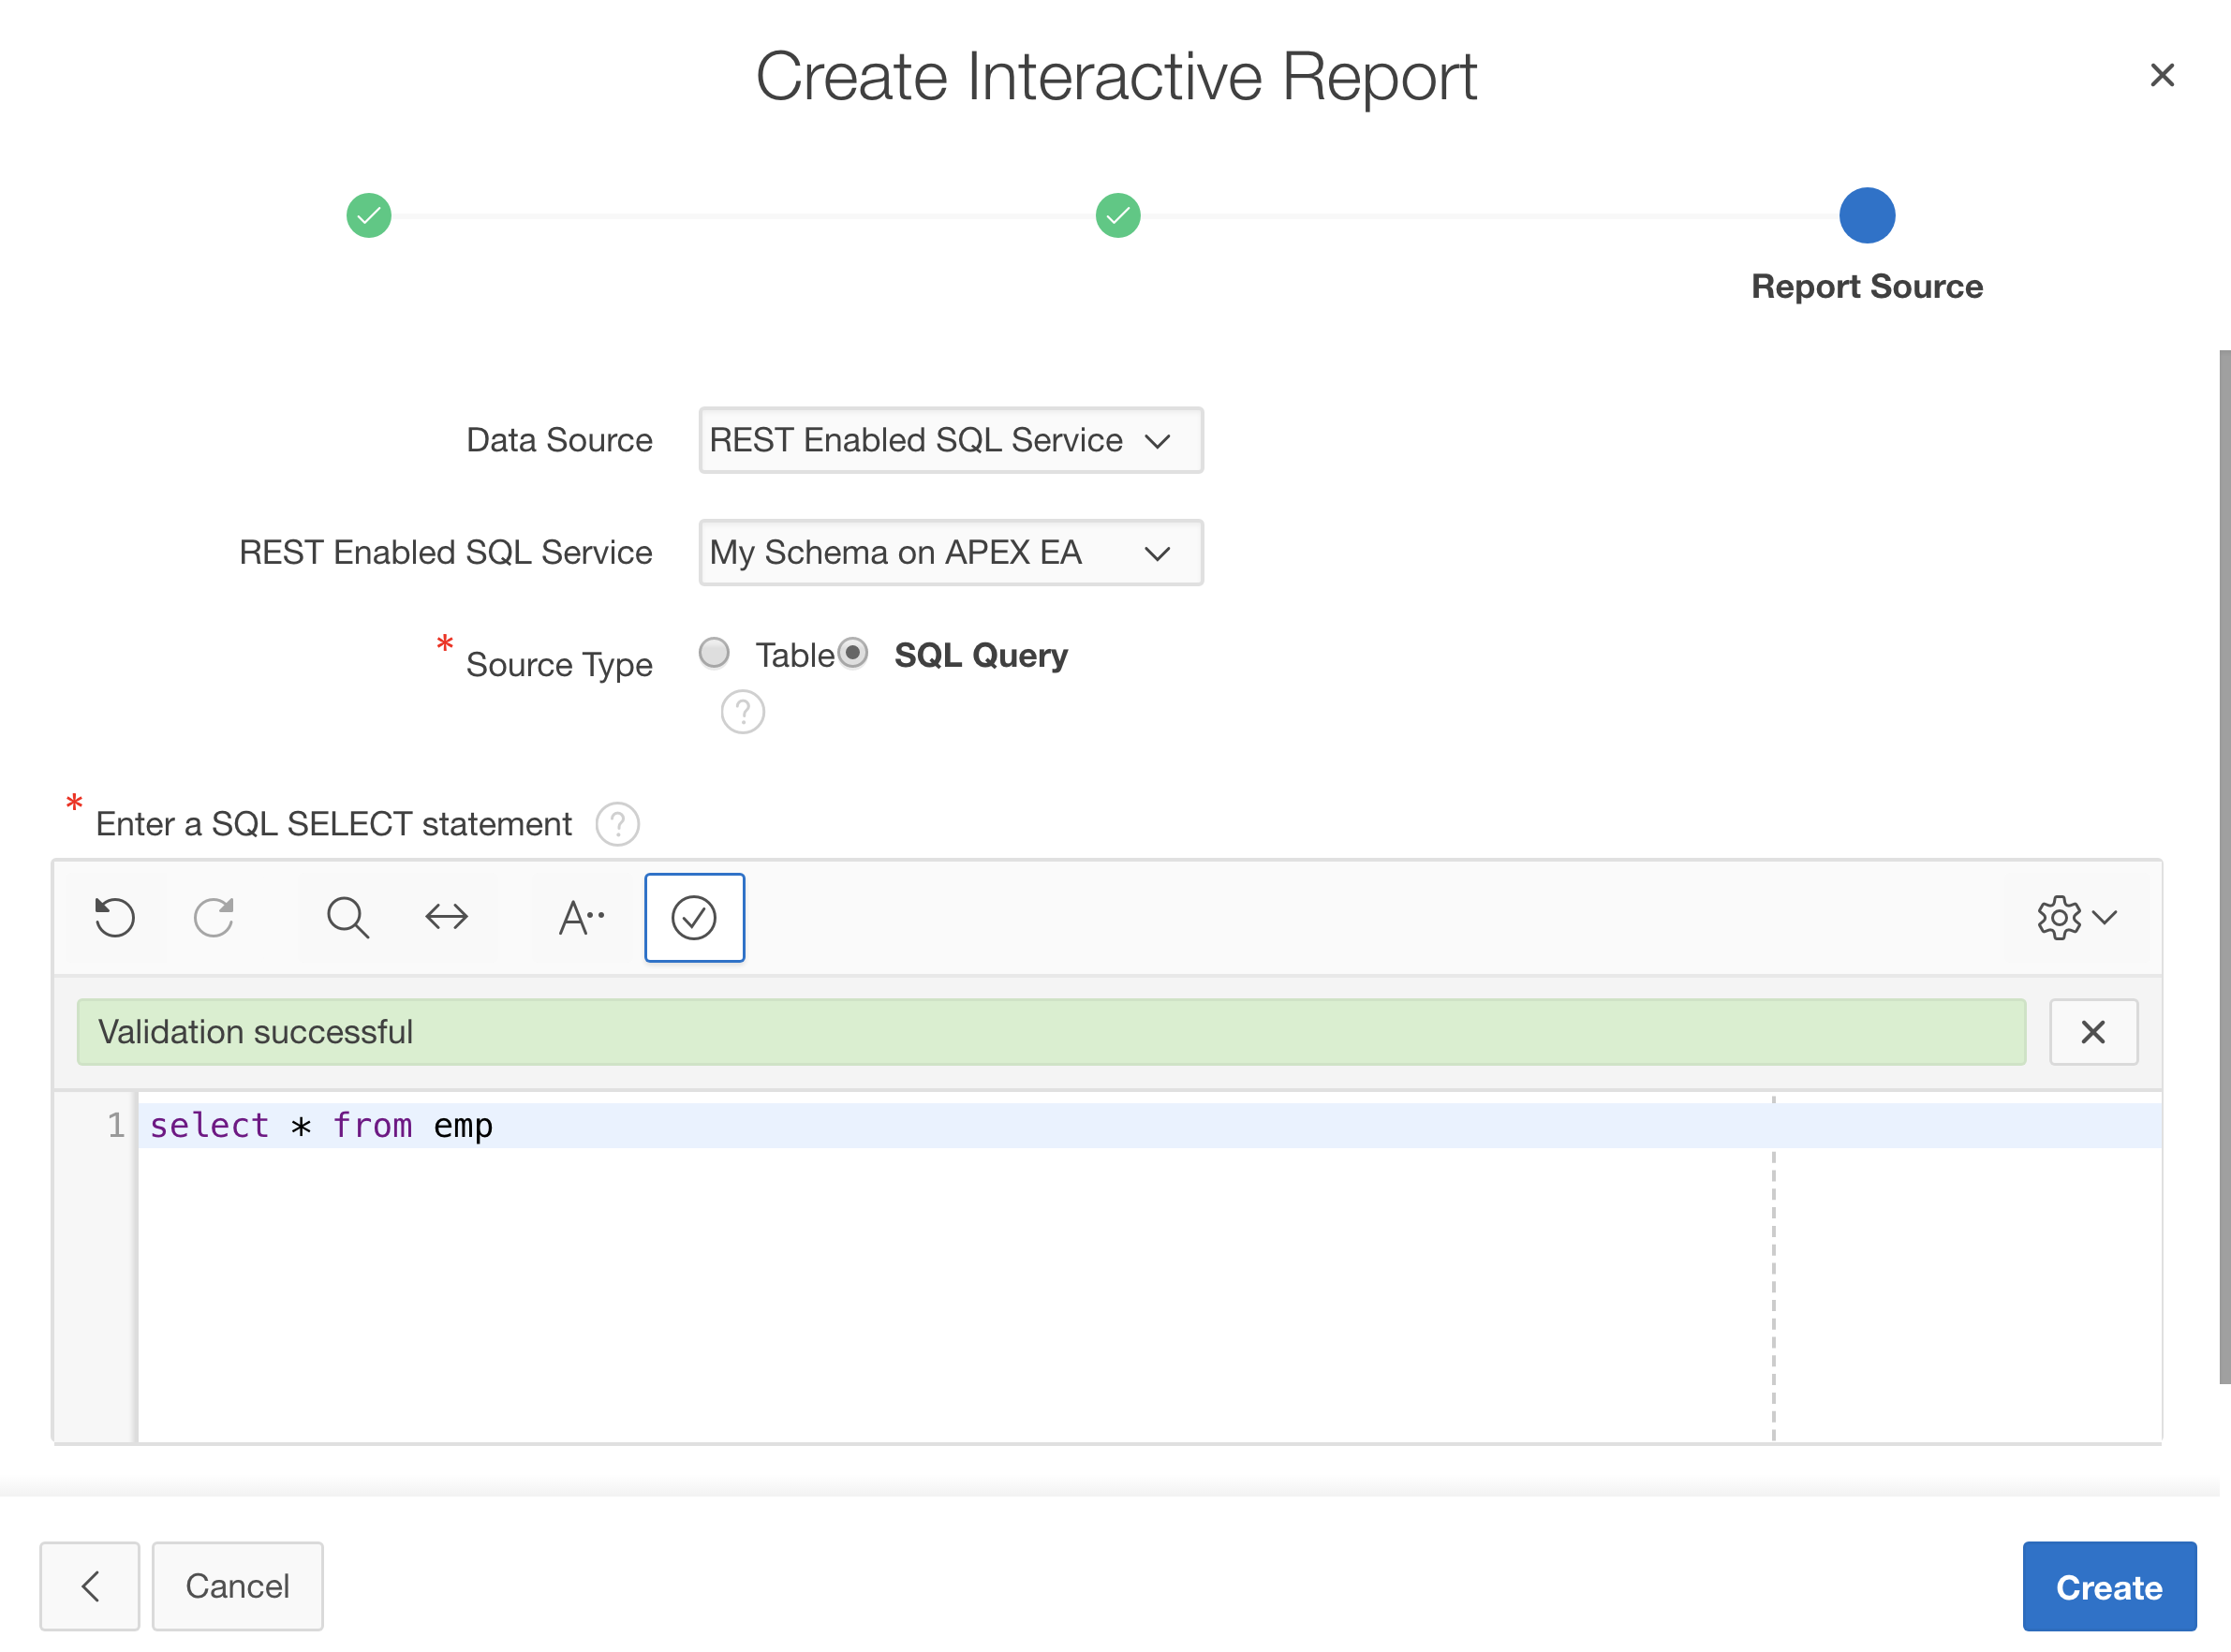Go to second completed wizard step
2231x1652 pixels.
[1117, 215]
